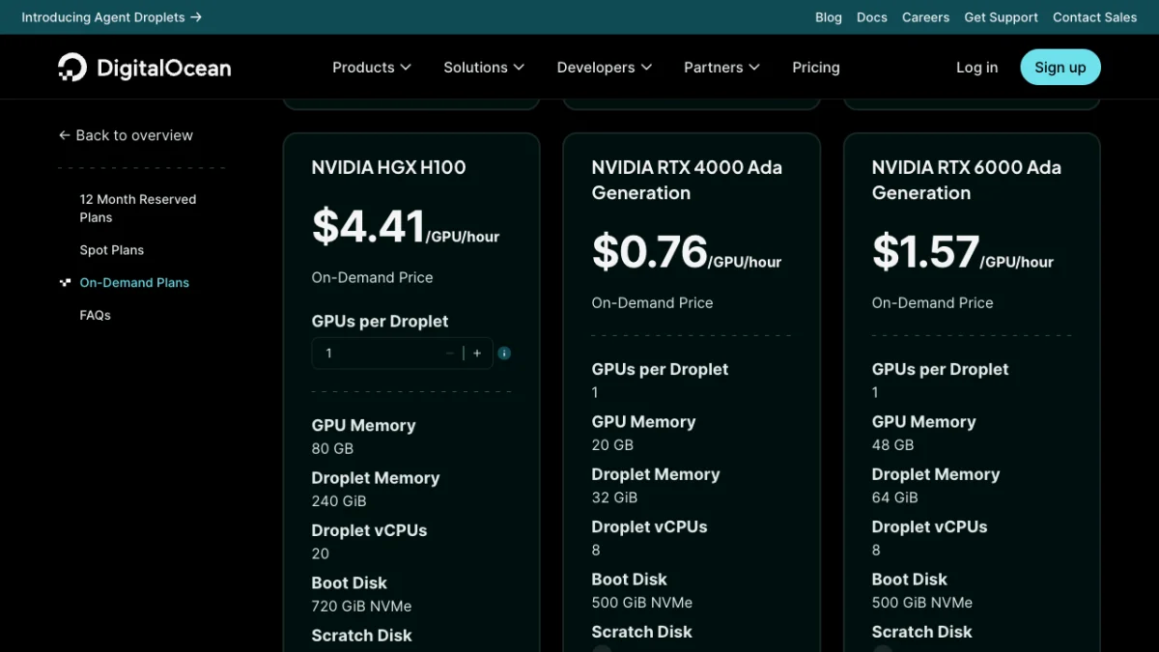
Task: Open Get Support
Action: tap(1001, 17)
